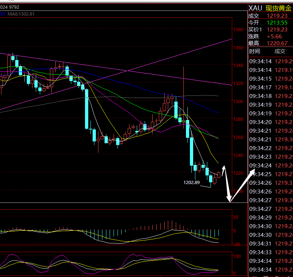Screen dimensions: 293x277
Task: Click the 时间 column header
Action: [255, 51]
